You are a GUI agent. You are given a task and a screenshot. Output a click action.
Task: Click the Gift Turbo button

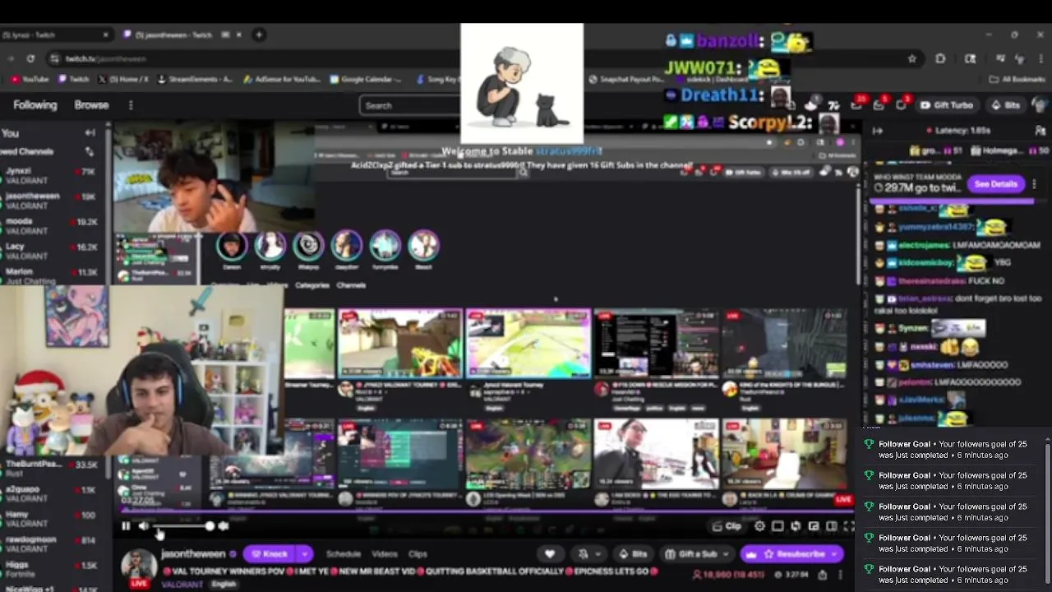point(946,105)
